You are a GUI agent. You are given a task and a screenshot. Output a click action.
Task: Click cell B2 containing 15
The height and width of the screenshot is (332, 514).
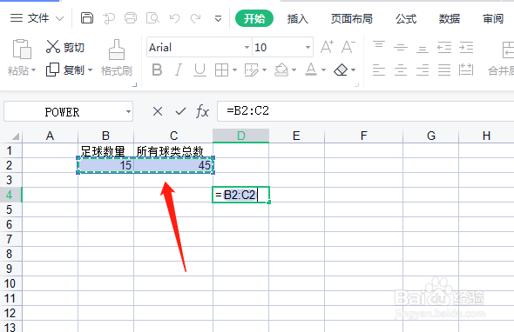tap(106, 165)
